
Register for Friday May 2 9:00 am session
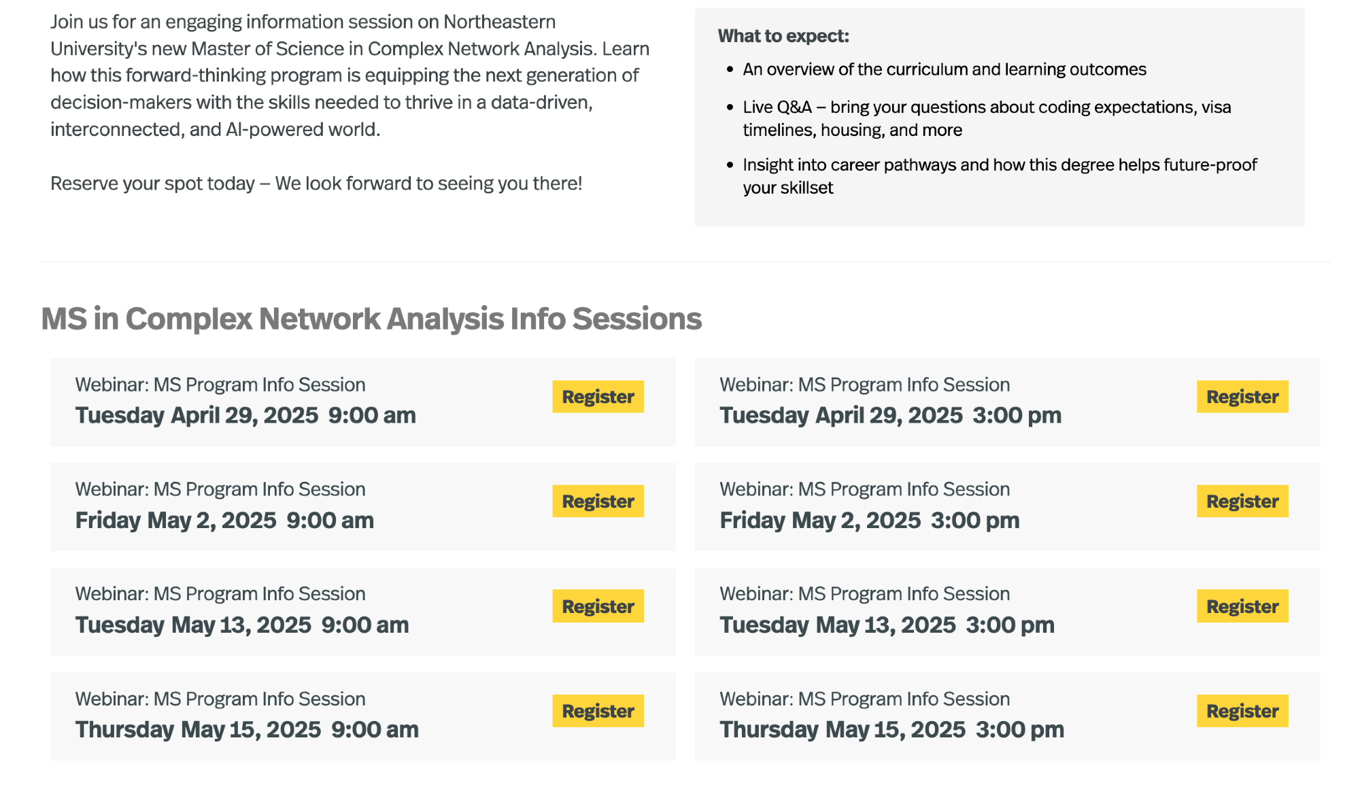[x=598, y=501]
